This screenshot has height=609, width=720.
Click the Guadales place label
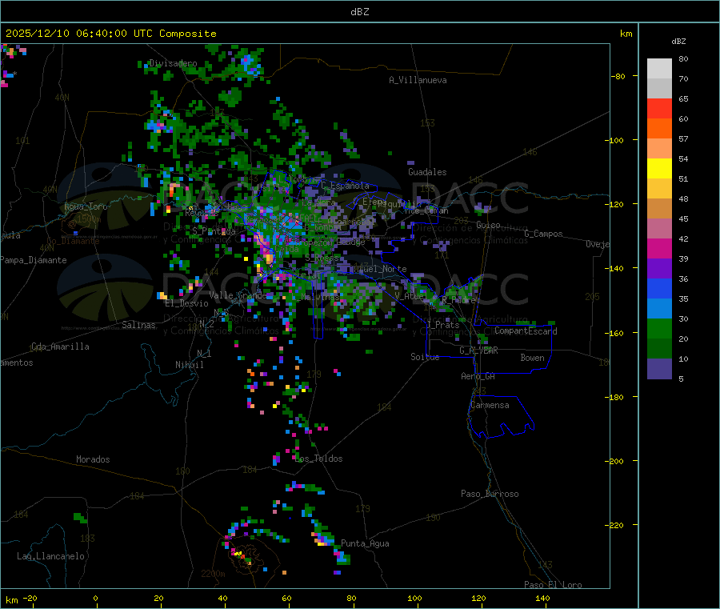point(427,172)
